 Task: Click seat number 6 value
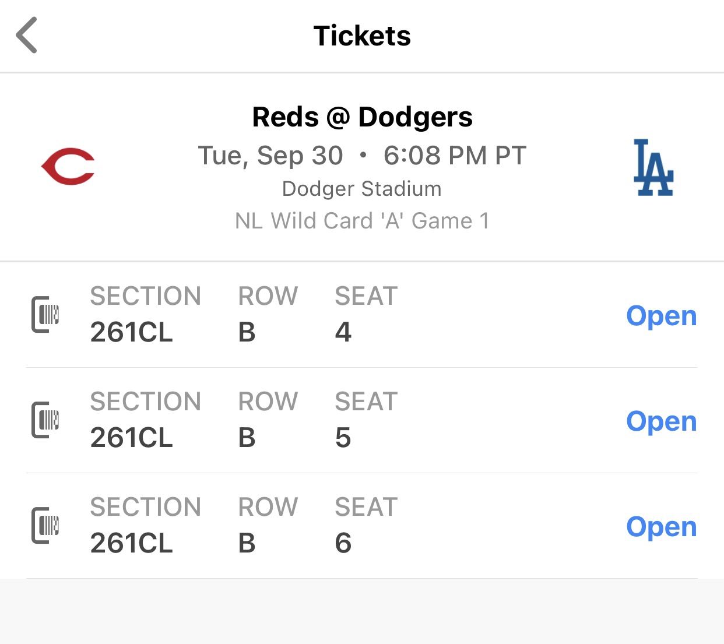click(x=343, y=543)
